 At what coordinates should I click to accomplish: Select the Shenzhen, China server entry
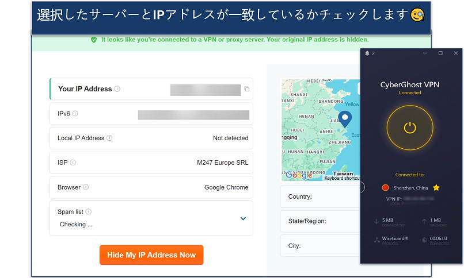point(410,188)
